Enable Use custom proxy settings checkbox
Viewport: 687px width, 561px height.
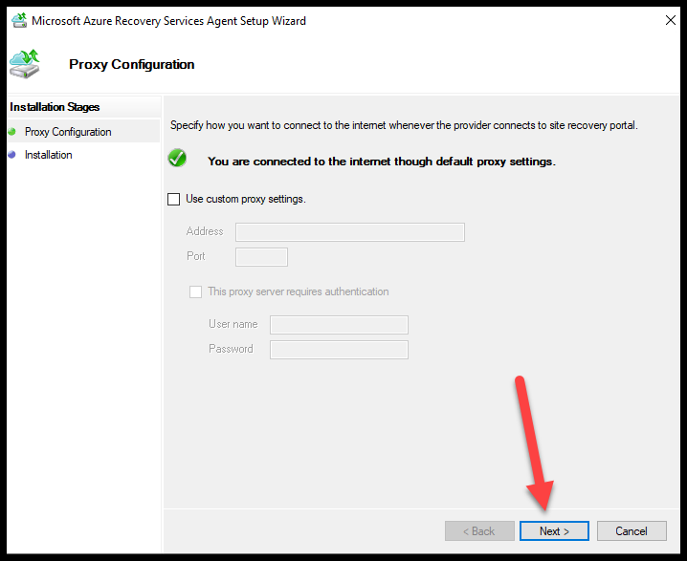pyautogui.click(x=173, y=199)
